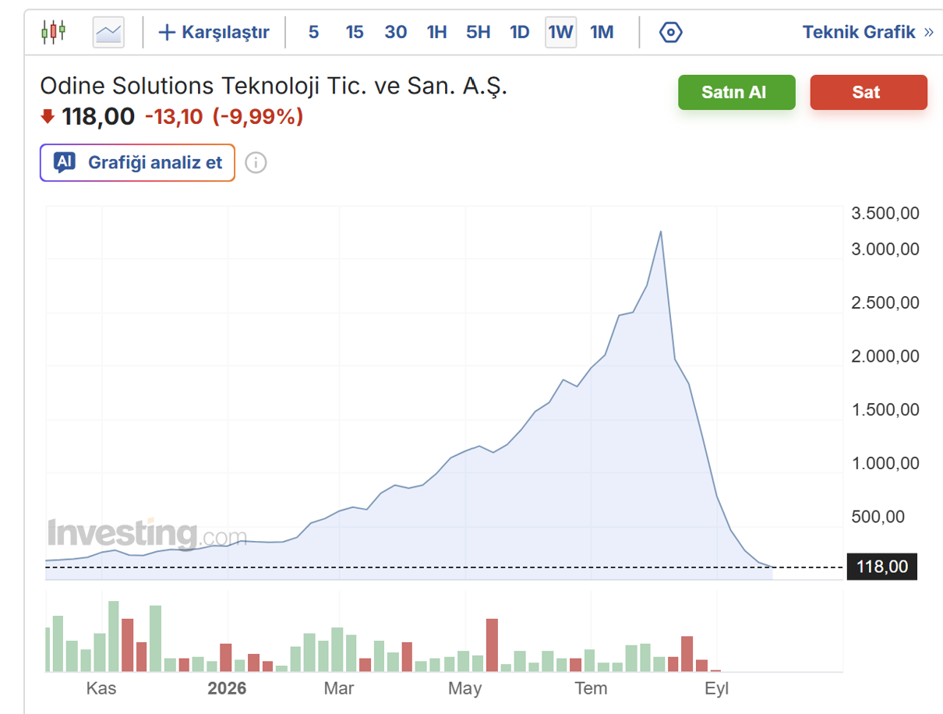Viewport: 943px width, 714px height.
Task: Click the red Sat button
Action: click(869, 92)
